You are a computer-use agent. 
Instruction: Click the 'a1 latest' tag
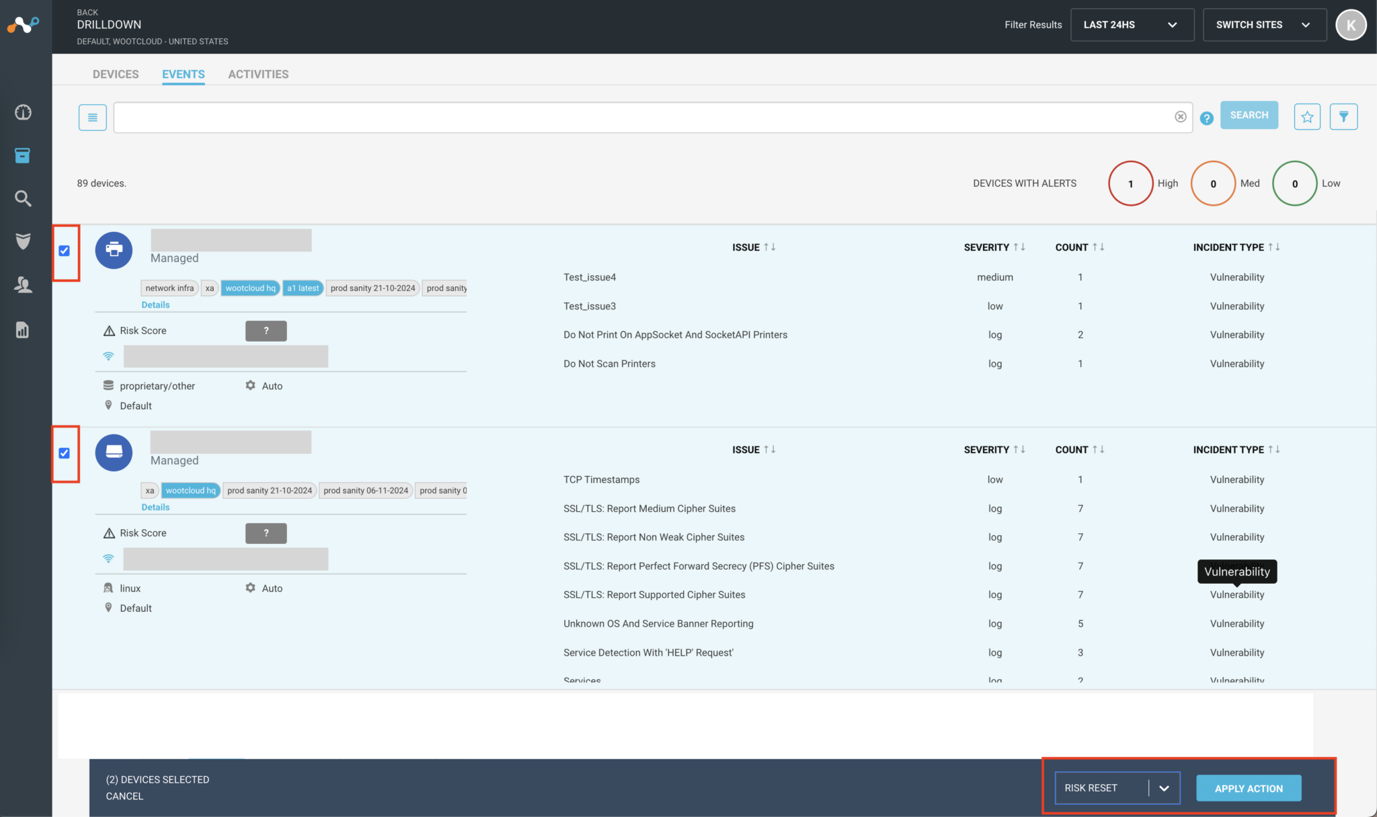coord(303,288)
